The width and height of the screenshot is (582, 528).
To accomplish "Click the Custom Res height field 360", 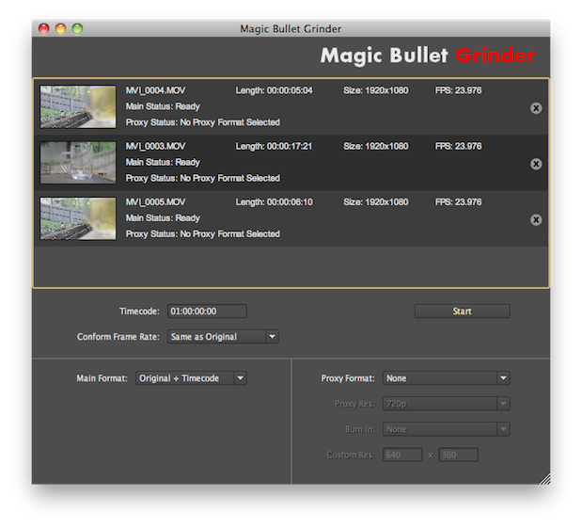I will [x=459, y=455].
